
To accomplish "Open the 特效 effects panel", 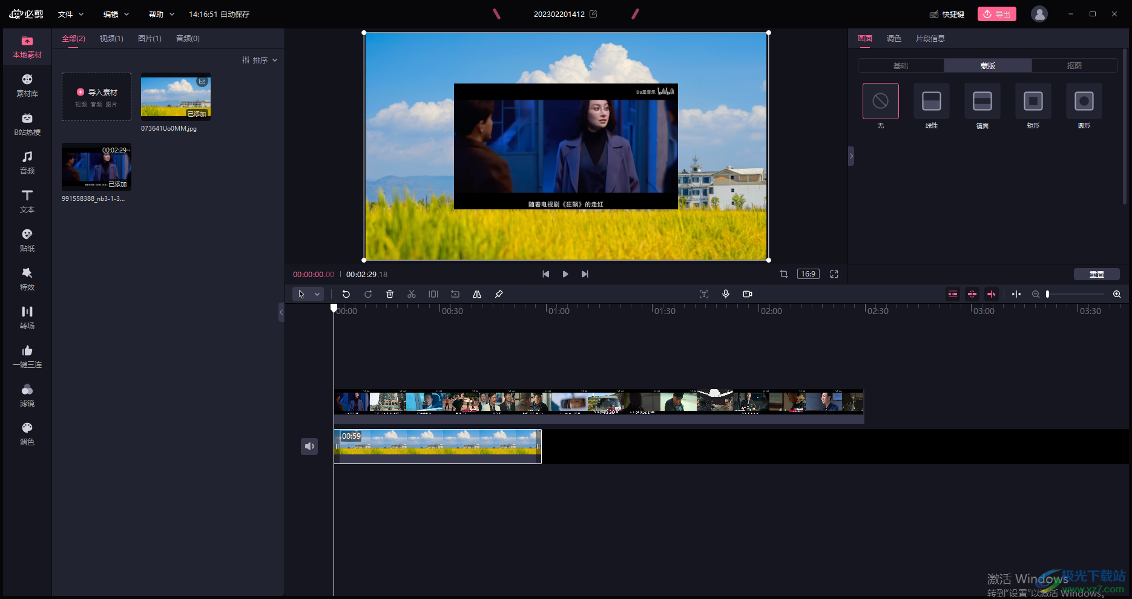I will tap(27, 280).
